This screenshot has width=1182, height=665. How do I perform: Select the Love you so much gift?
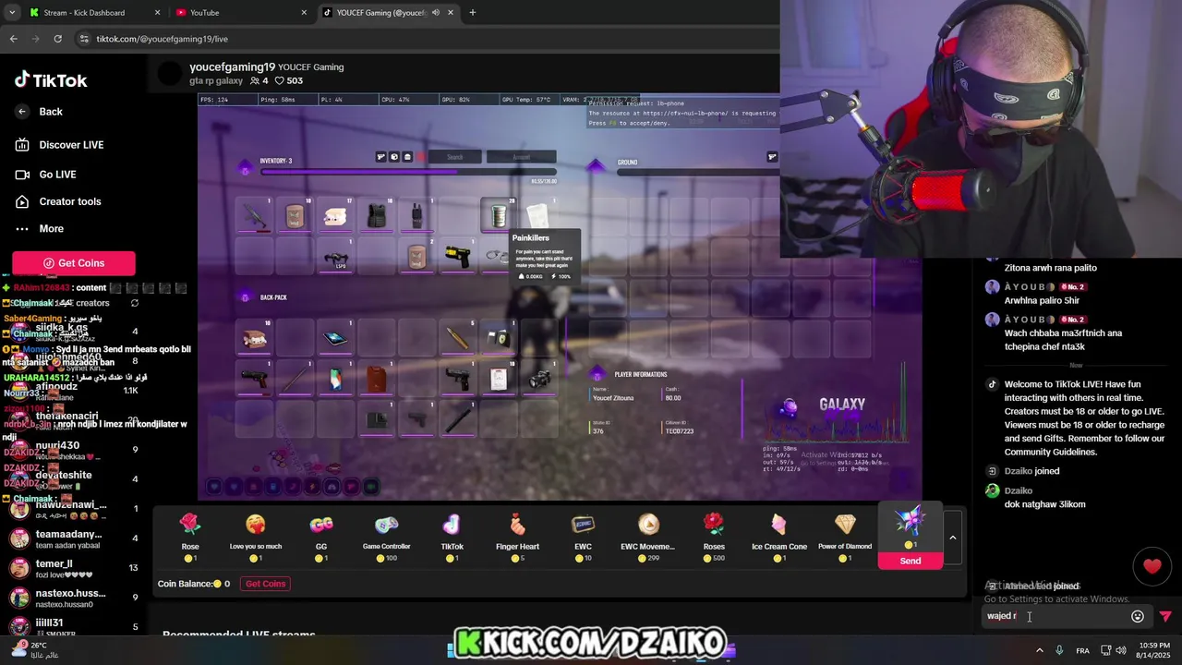coord(256,536)
